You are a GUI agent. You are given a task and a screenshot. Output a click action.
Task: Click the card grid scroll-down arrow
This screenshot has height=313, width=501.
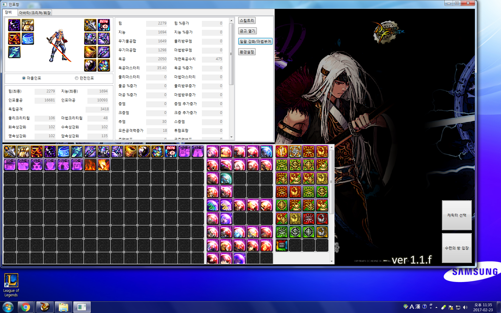coord(332,261)
